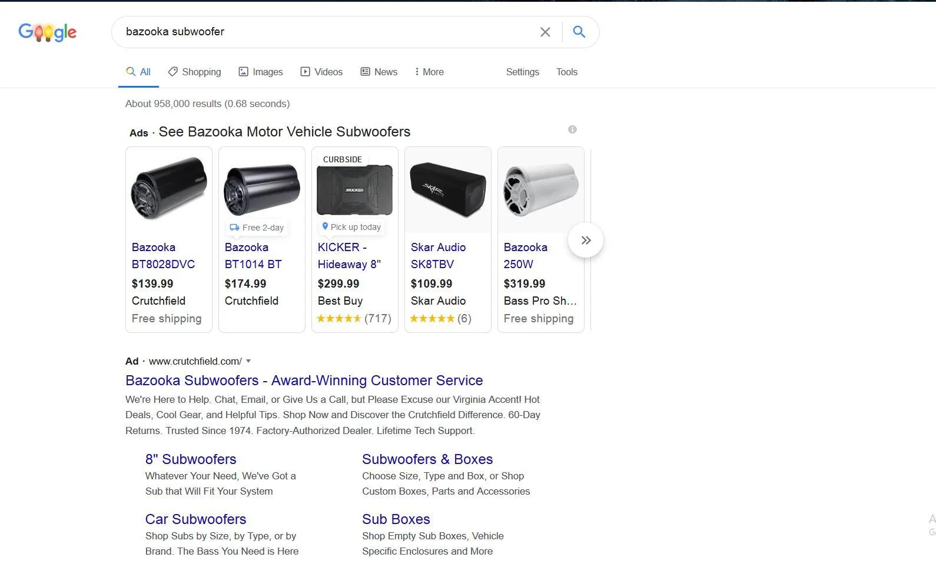This screenshot has height=564, width=936.
Task: Click the Bass Pro Sh... seller name
Action: 540,301
